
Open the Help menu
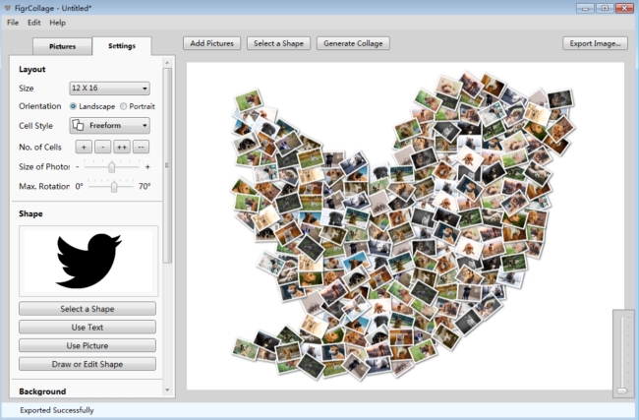[x=58, y=22]
